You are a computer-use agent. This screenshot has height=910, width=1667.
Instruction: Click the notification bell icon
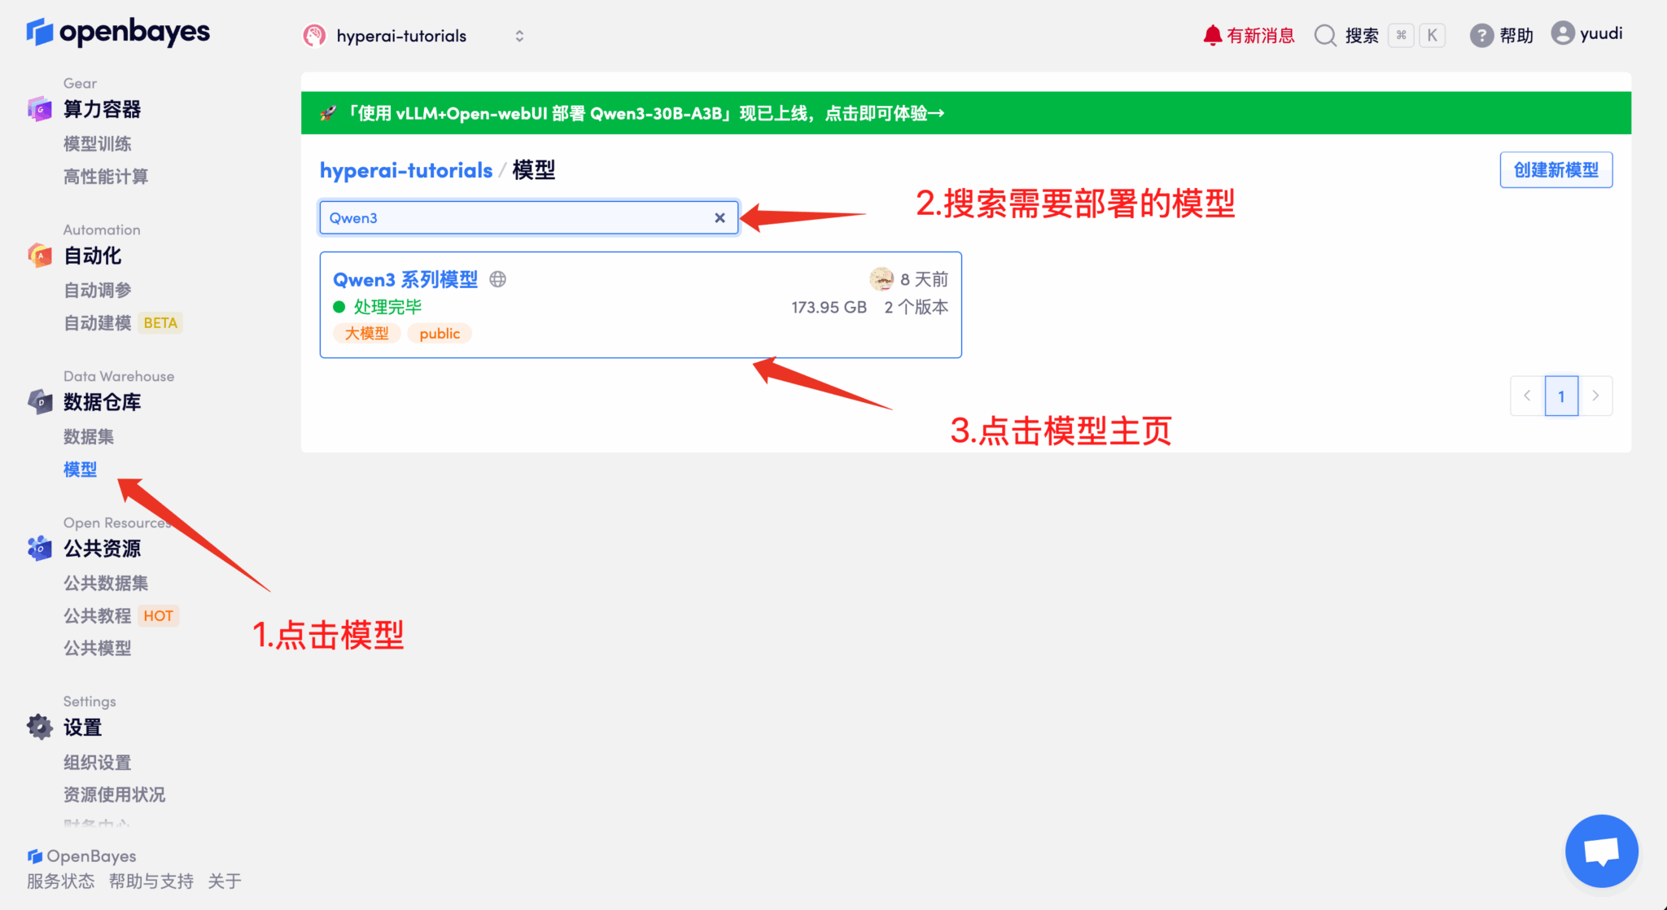pos(1212,35)
